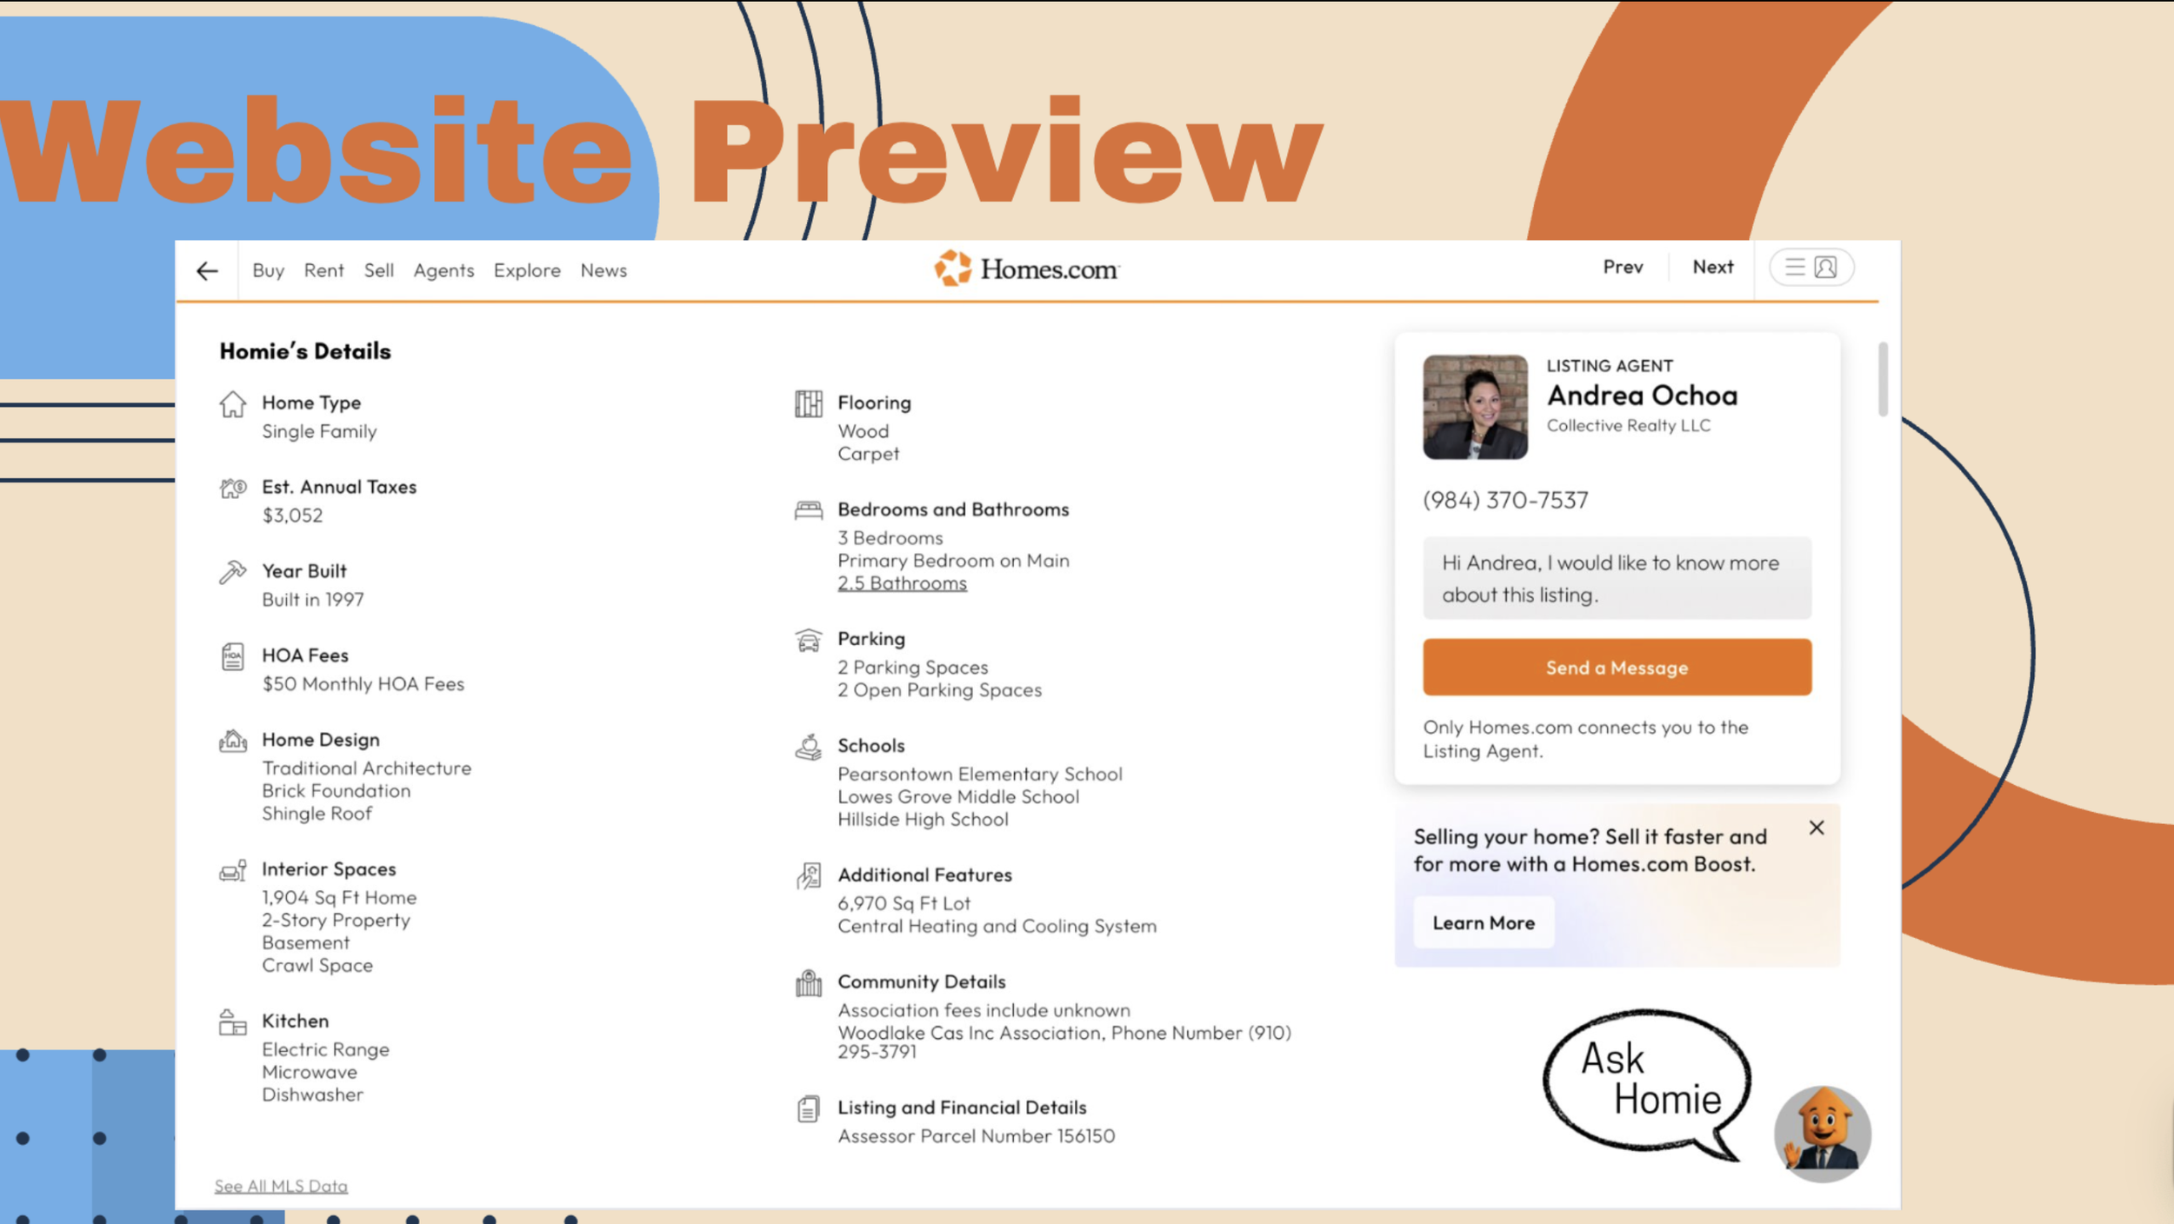Click the Schools apple icon
2174x1224 pixels.
coord(808,747)
